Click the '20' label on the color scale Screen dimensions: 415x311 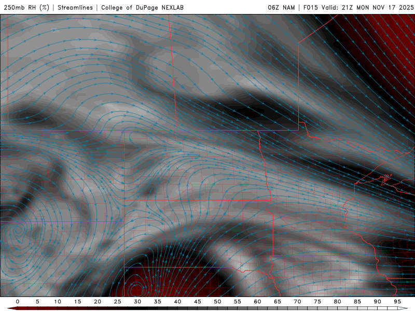pos(98,302)
